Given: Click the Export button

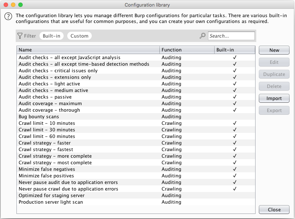Looking at the screenshot, I should point(274,110).
